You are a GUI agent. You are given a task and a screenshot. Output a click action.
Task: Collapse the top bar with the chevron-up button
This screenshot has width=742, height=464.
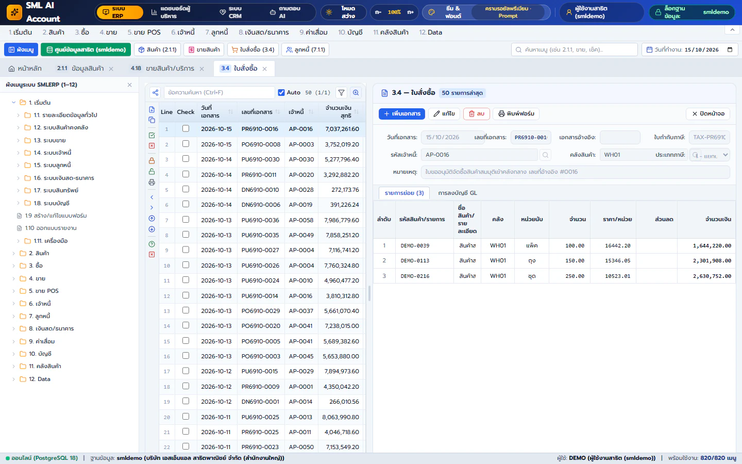tap(732, 30)
